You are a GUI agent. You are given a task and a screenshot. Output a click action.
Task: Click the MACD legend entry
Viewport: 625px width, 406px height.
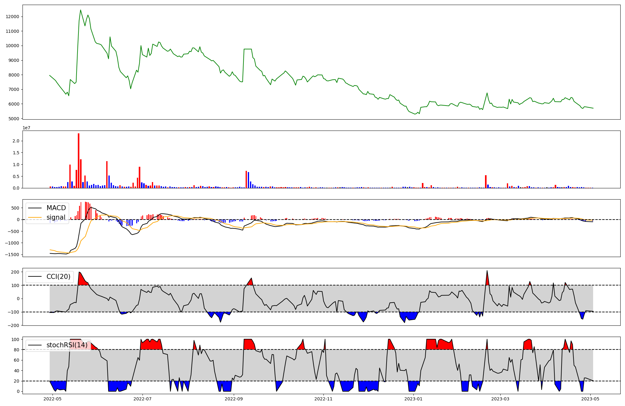coord(56,208)
